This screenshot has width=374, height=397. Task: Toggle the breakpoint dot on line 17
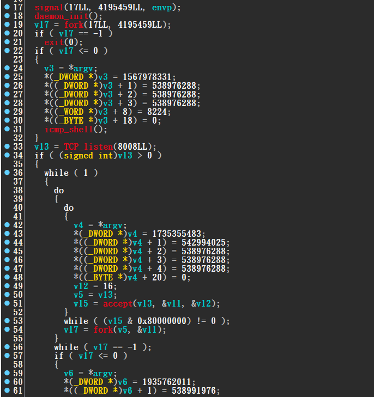click(7, 7)
